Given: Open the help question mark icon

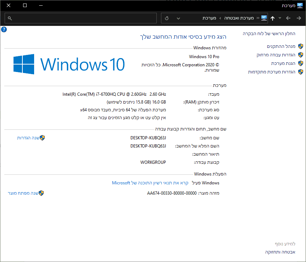Looking at the screenshot, I should click(x=4, y=29).
